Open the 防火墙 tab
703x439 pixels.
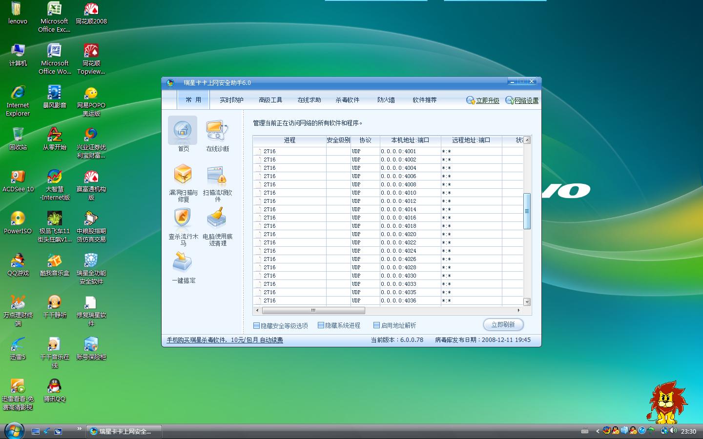click(386, 100)
